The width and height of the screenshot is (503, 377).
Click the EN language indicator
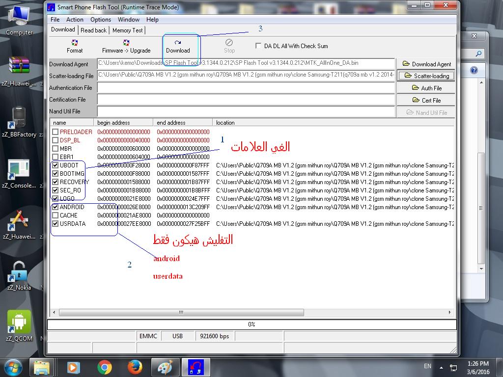click(x=427, y=366)
